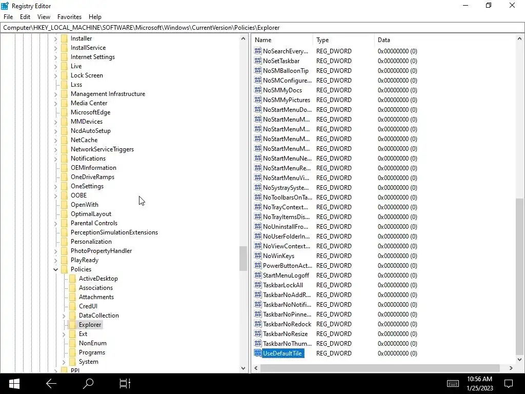Select the NonEnum key
Screen dimensions: 525x394
click(93, 343)
